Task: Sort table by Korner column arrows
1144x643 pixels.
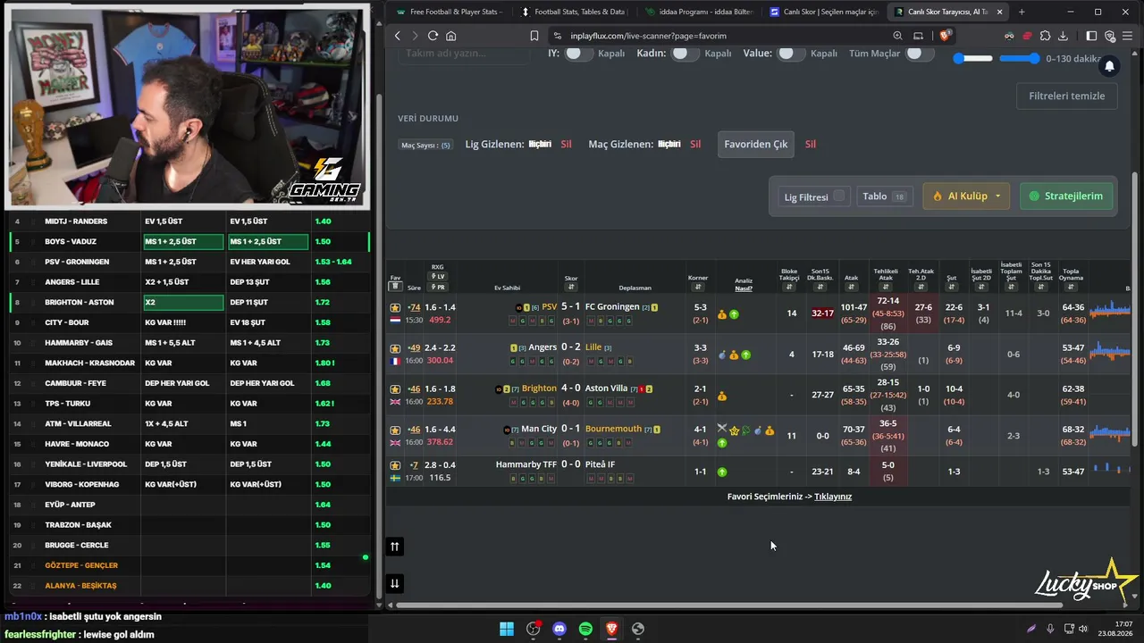Action: pos(698,287)
